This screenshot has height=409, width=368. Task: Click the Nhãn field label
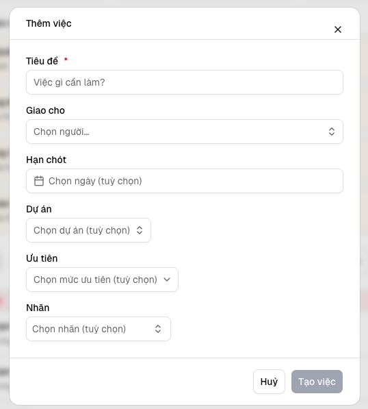click(x=38, y=308)
